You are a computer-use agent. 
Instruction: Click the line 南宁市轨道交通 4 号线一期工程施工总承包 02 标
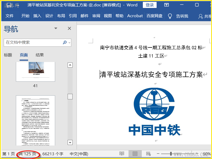[x=151, y=48]
